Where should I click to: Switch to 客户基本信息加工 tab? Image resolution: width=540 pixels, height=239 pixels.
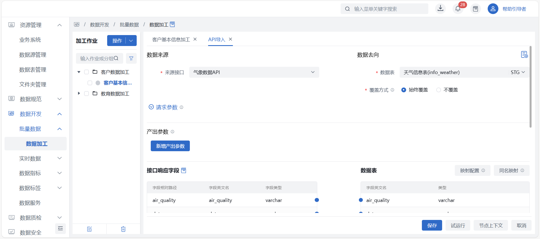tap(171, 40)
